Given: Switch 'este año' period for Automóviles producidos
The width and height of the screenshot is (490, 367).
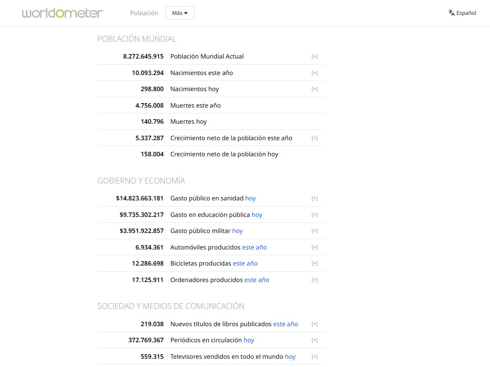Looking at the screenshot, I should pos(254,247).
